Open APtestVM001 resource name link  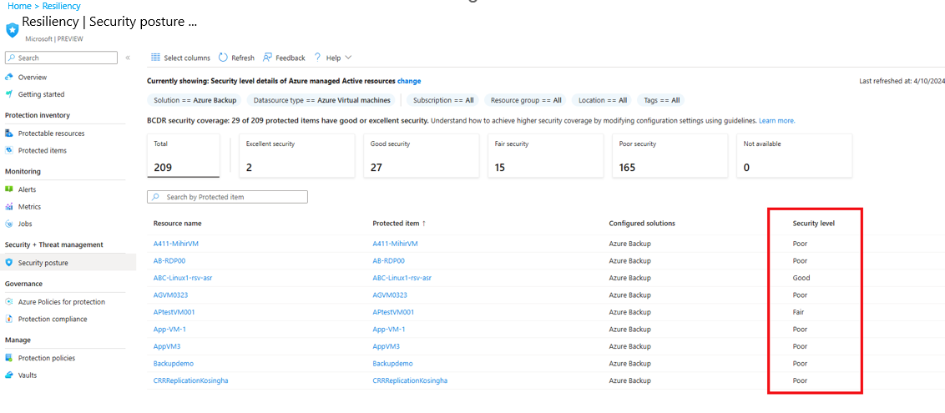[174, 312]
